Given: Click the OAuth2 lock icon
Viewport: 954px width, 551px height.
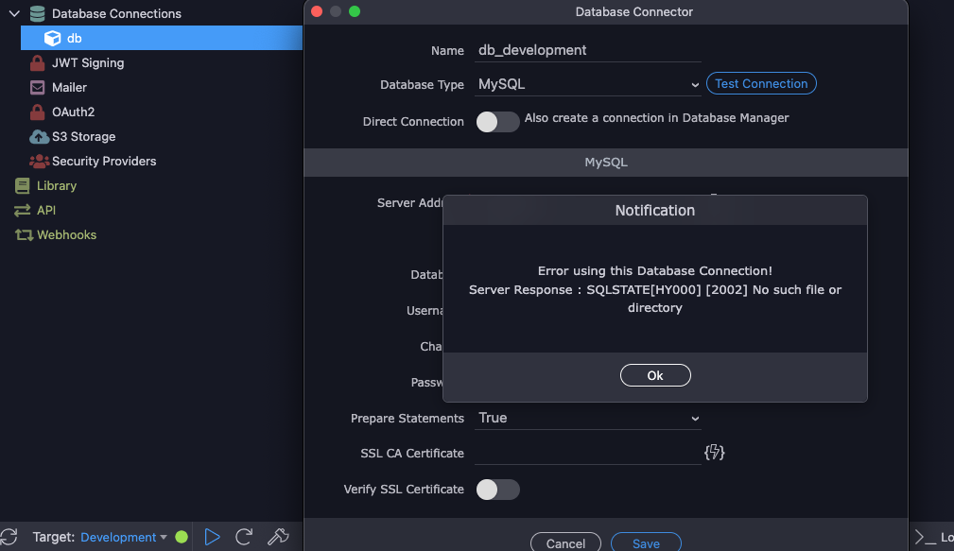Looking at the screenshot, I should 38,112.
